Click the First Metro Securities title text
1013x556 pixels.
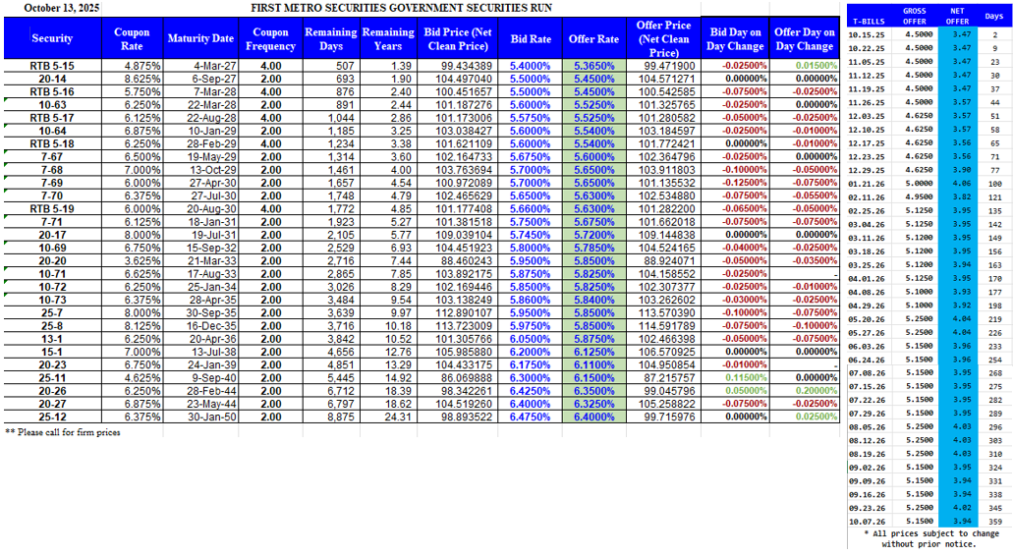[x=401, y=8]
